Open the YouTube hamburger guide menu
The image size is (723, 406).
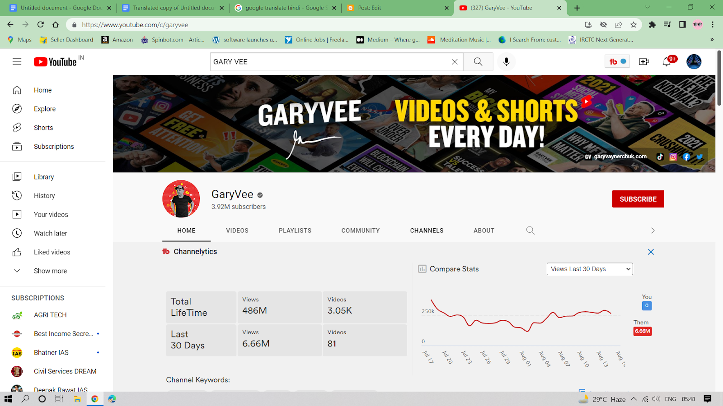coord(17,62)
